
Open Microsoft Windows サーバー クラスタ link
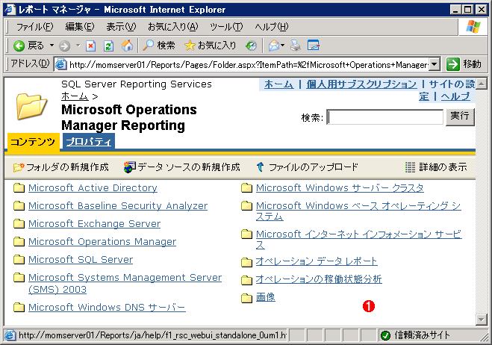340,187
